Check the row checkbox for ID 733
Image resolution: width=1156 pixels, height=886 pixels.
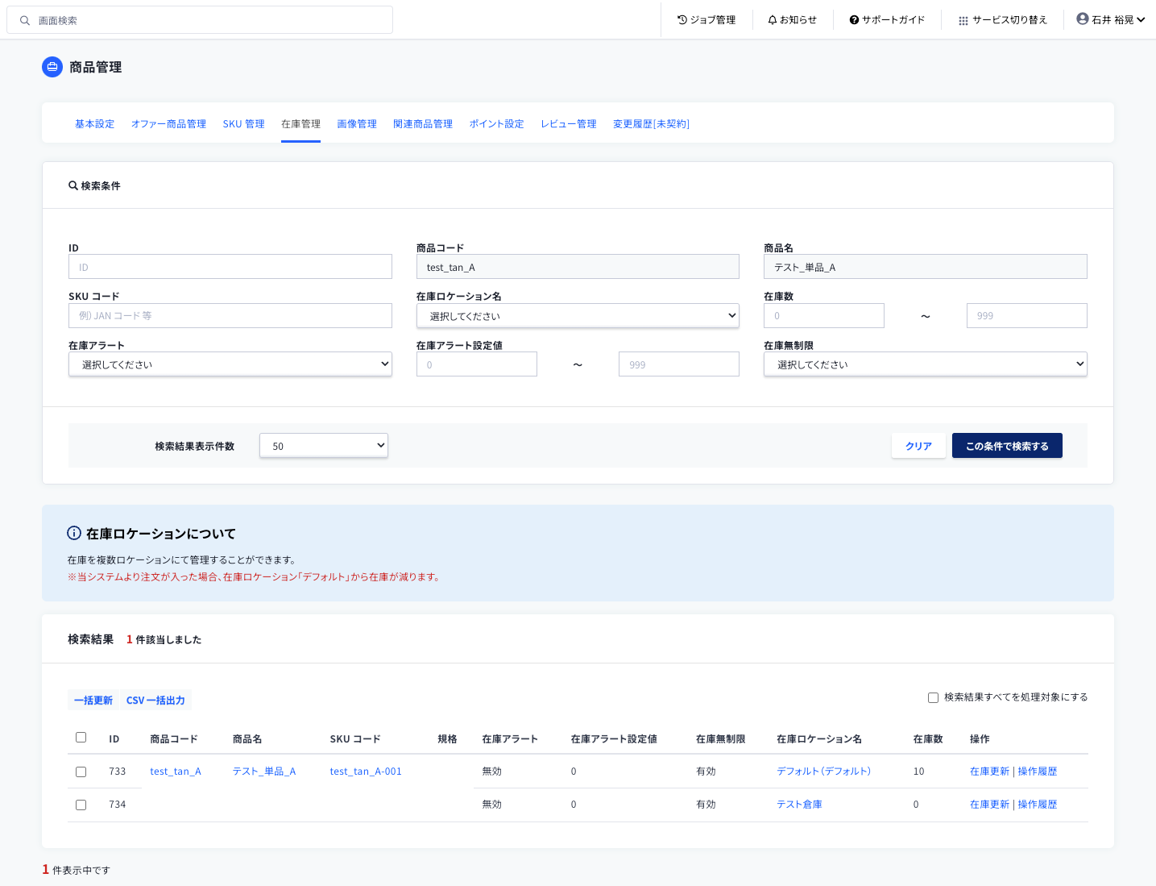coord(81,772)
